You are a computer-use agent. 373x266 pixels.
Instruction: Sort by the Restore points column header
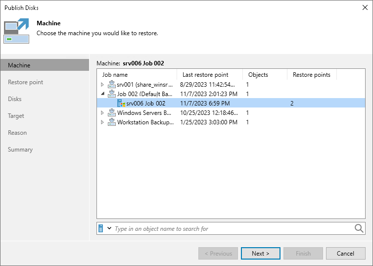312,74
